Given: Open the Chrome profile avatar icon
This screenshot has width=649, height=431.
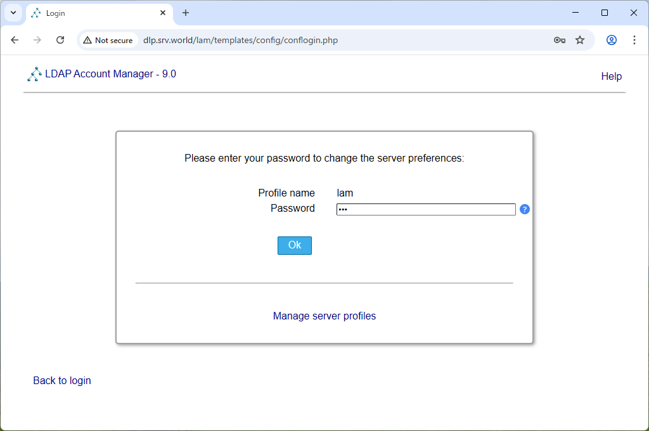Looking at the screenshot, I should (x=612, y=40).
